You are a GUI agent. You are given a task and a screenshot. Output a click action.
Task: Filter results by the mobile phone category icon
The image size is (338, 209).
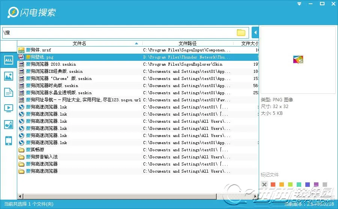(x=8, y=141)
